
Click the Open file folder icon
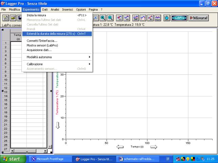point(13,18)
